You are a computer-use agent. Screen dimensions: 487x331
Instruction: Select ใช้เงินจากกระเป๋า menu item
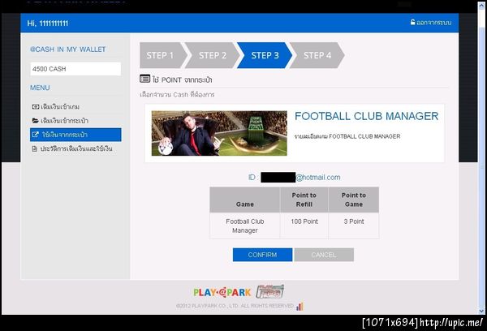[x=75, y=135]
